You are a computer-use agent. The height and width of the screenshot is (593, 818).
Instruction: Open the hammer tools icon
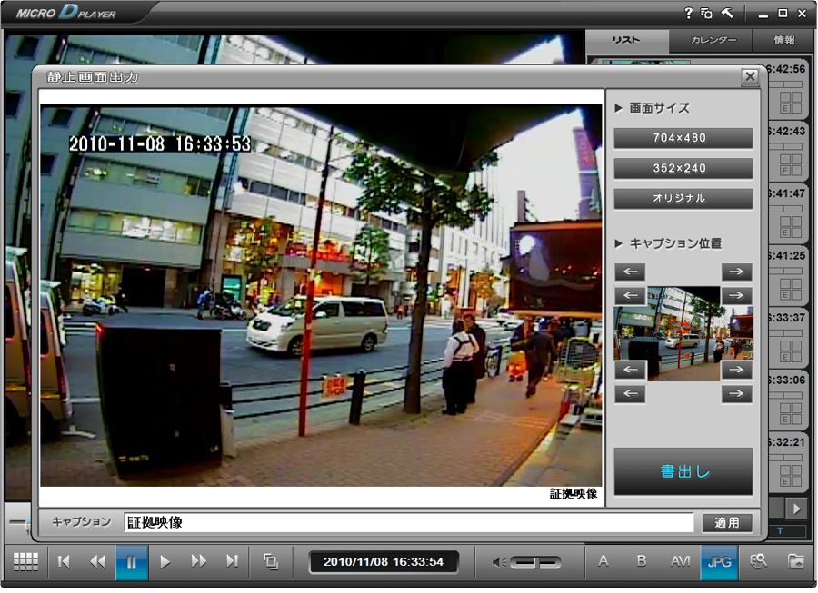click(727, 14)
